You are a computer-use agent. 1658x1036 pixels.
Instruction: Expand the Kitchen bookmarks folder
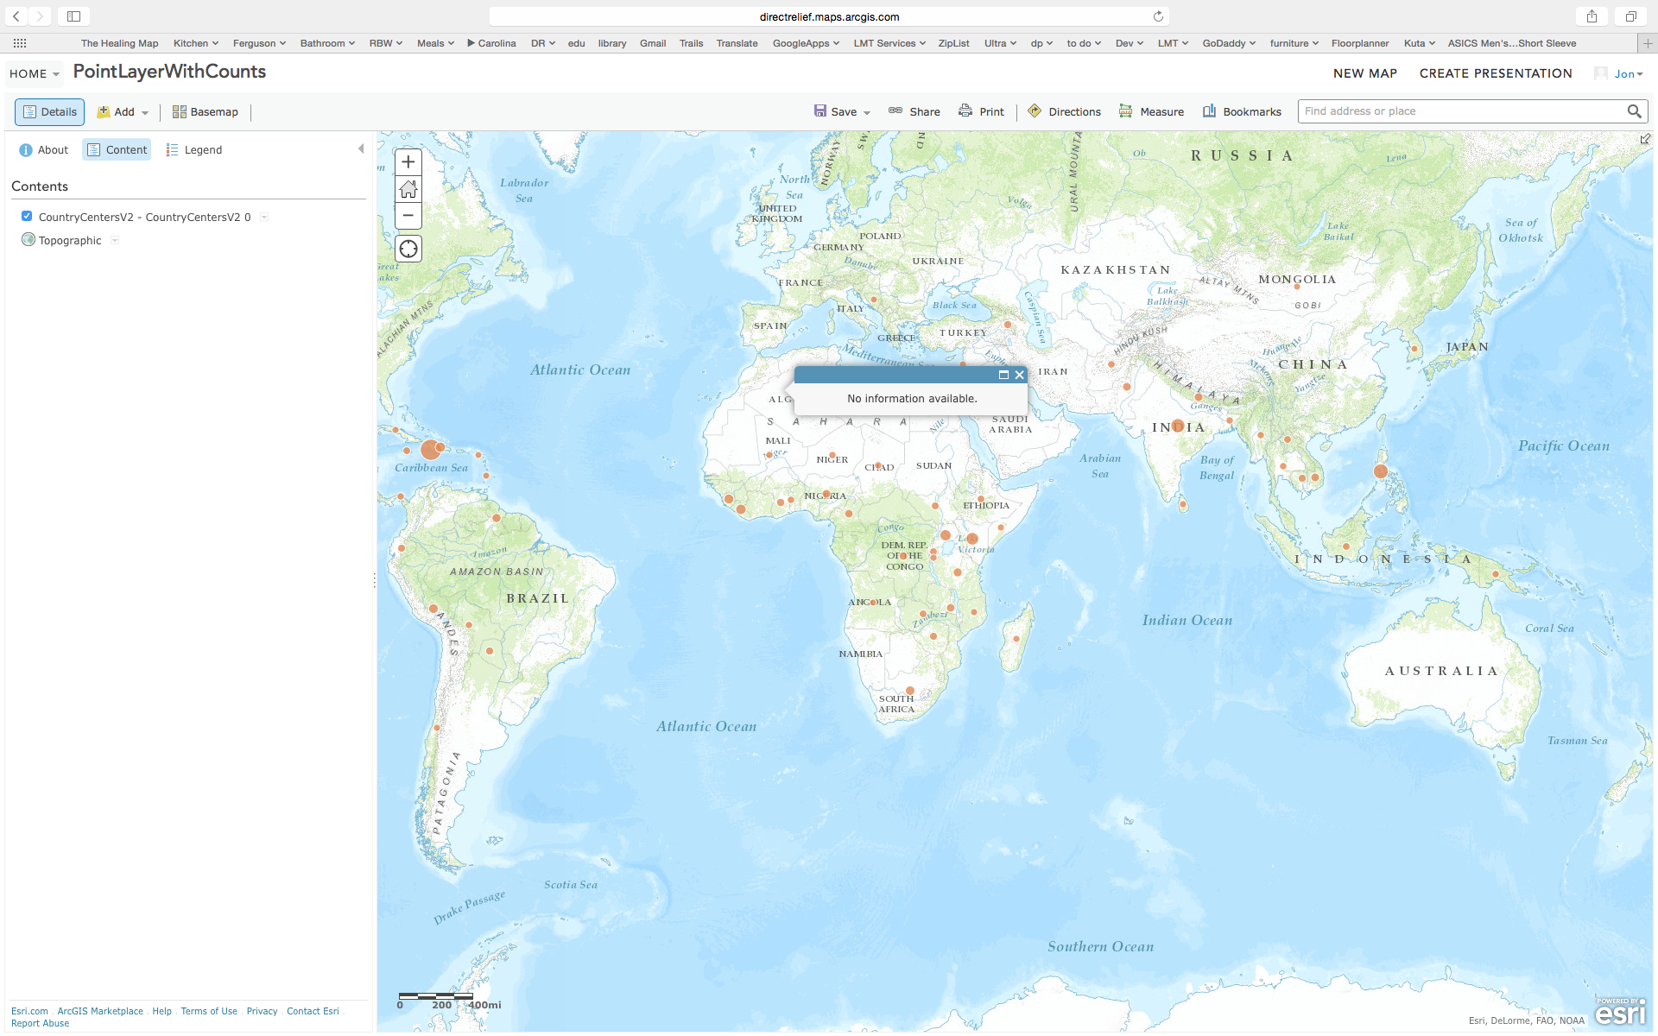[x=196, y=43]
